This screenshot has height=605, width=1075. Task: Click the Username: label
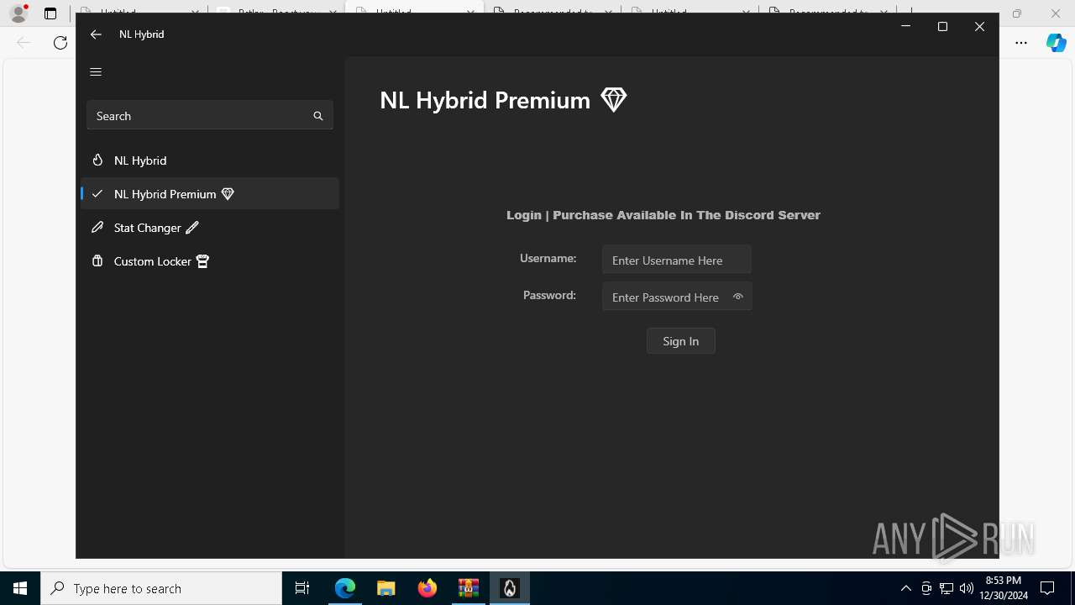[548, 258]
